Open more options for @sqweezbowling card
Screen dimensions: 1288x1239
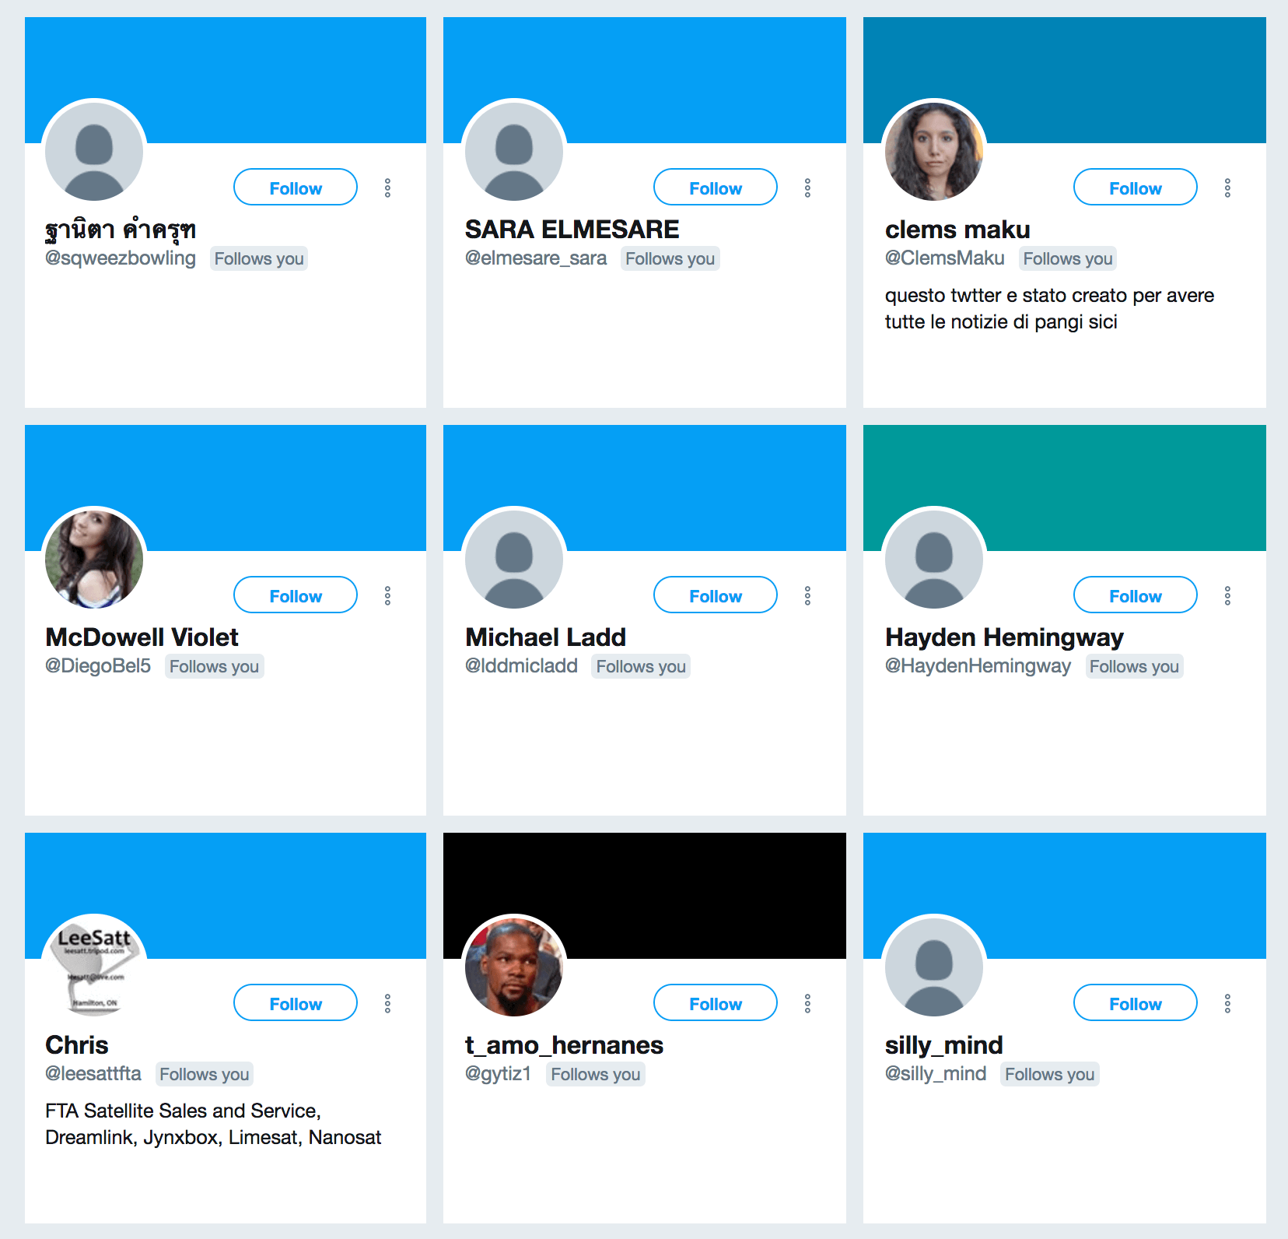(387, 188)
